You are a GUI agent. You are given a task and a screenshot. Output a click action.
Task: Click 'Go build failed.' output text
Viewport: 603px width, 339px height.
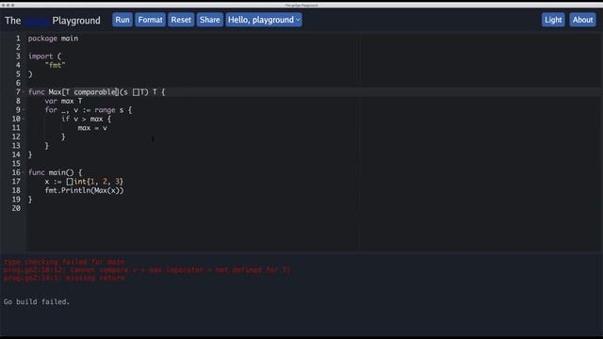pyautogui.click(x=37, y=301)
